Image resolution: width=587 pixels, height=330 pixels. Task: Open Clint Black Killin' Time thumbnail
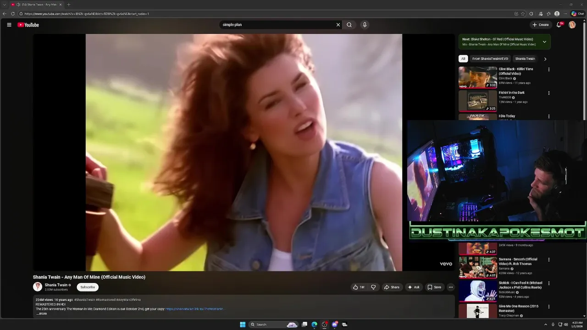478,77
